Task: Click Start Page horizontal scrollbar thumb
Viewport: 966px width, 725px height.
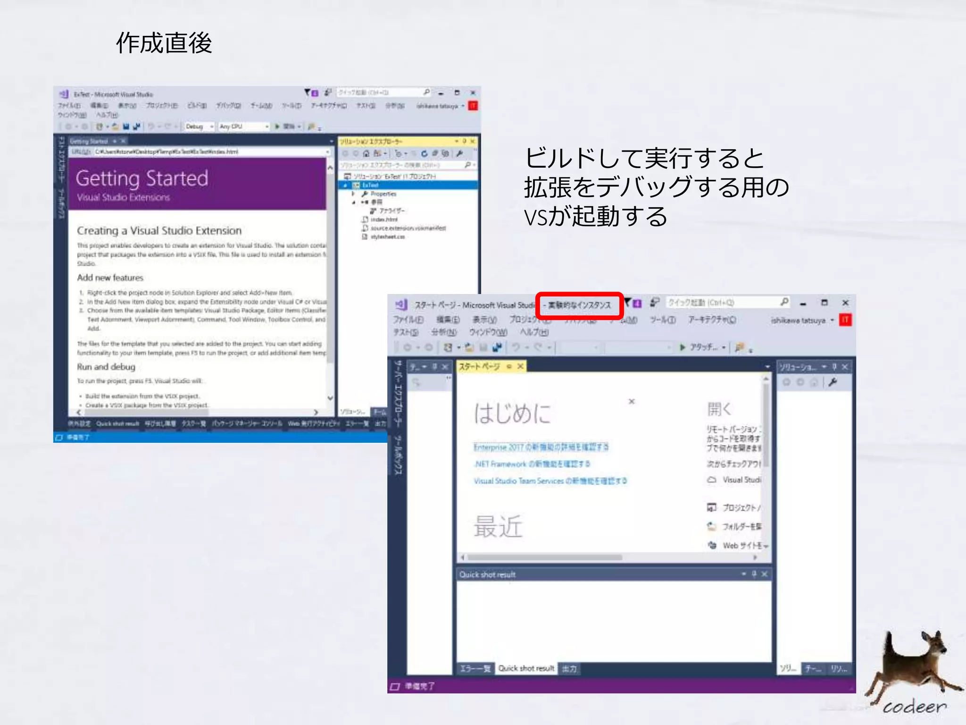Action: [x=545, y=557]
